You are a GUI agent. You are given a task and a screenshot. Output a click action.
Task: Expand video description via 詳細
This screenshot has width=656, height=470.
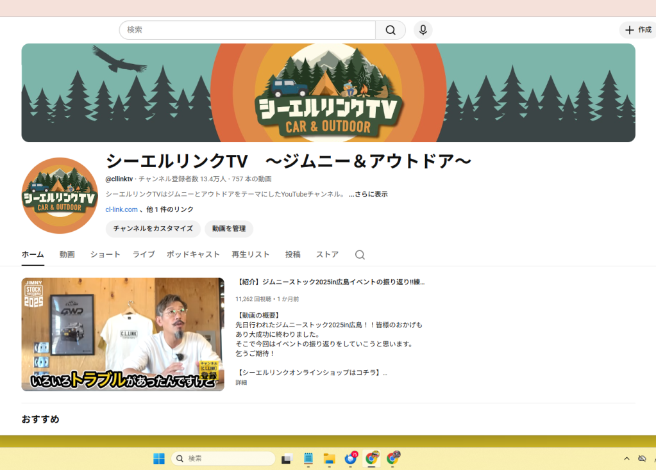(241, 382)
